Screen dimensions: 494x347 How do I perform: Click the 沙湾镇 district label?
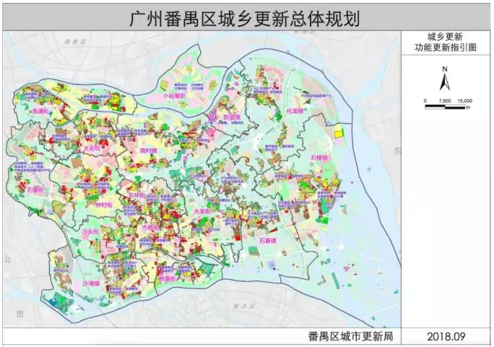click(x=91, y=283)
